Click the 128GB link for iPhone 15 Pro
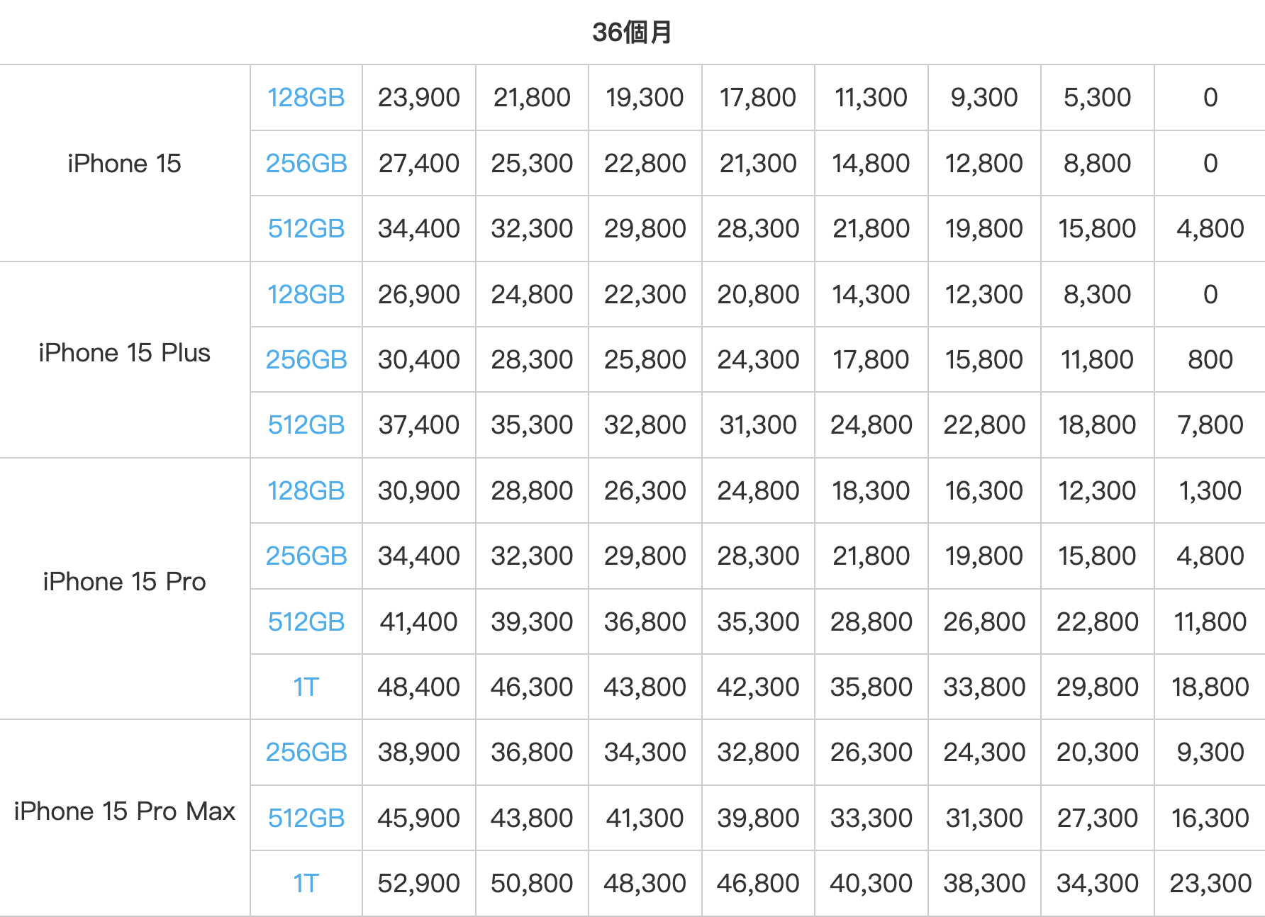 tap(306, 491)
